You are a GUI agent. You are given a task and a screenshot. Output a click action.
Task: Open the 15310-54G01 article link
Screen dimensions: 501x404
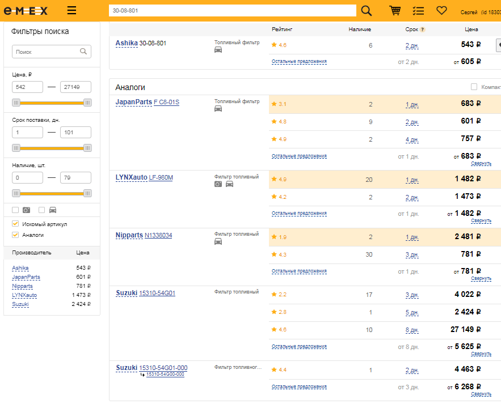[x=157, y=293]
